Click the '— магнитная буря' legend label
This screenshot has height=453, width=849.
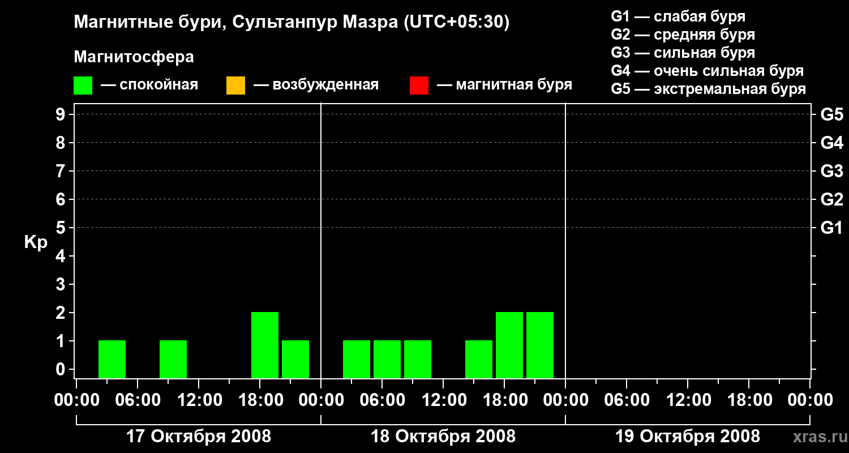click(x=504, y=85)
